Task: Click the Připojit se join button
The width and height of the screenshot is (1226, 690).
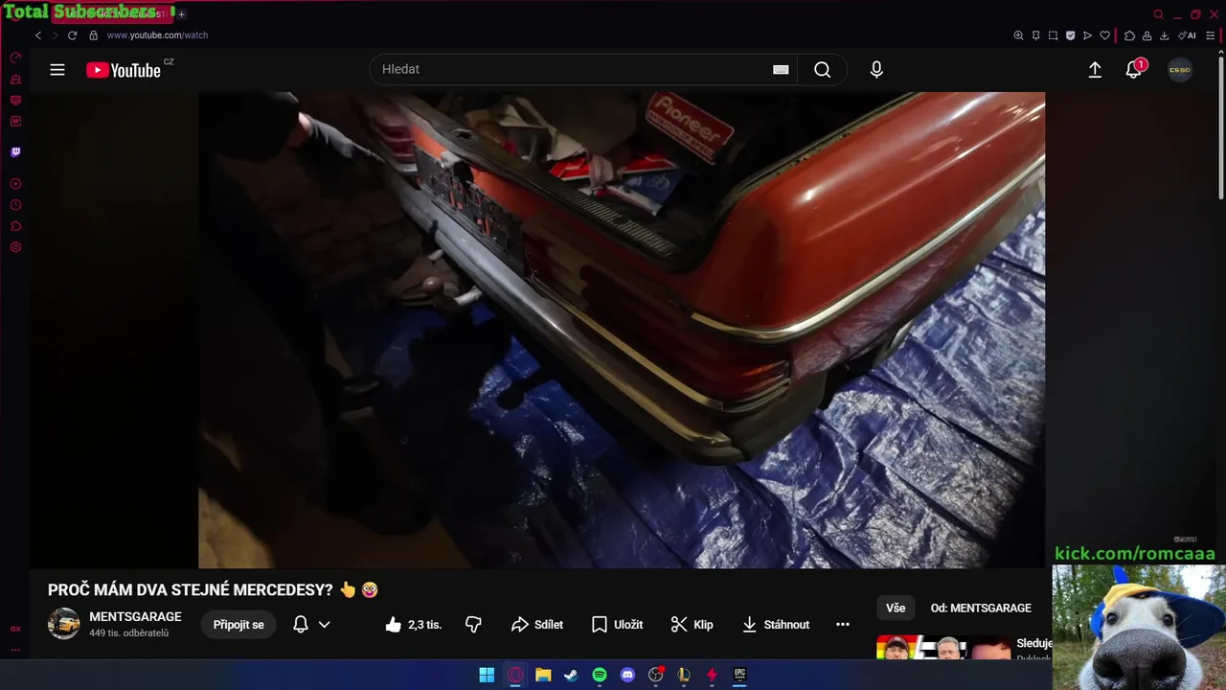Action: (x=238, y=625)
